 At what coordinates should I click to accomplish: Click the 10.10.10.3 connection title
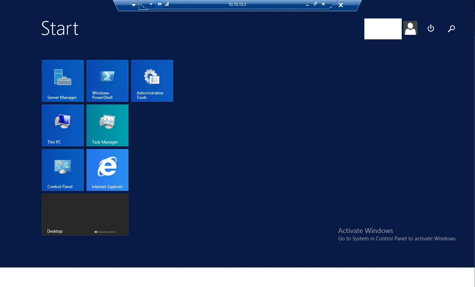click(x=237, y=5)
